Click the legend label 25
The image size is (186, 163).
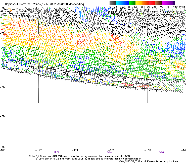pyautogui.click(x=142, y=7)
